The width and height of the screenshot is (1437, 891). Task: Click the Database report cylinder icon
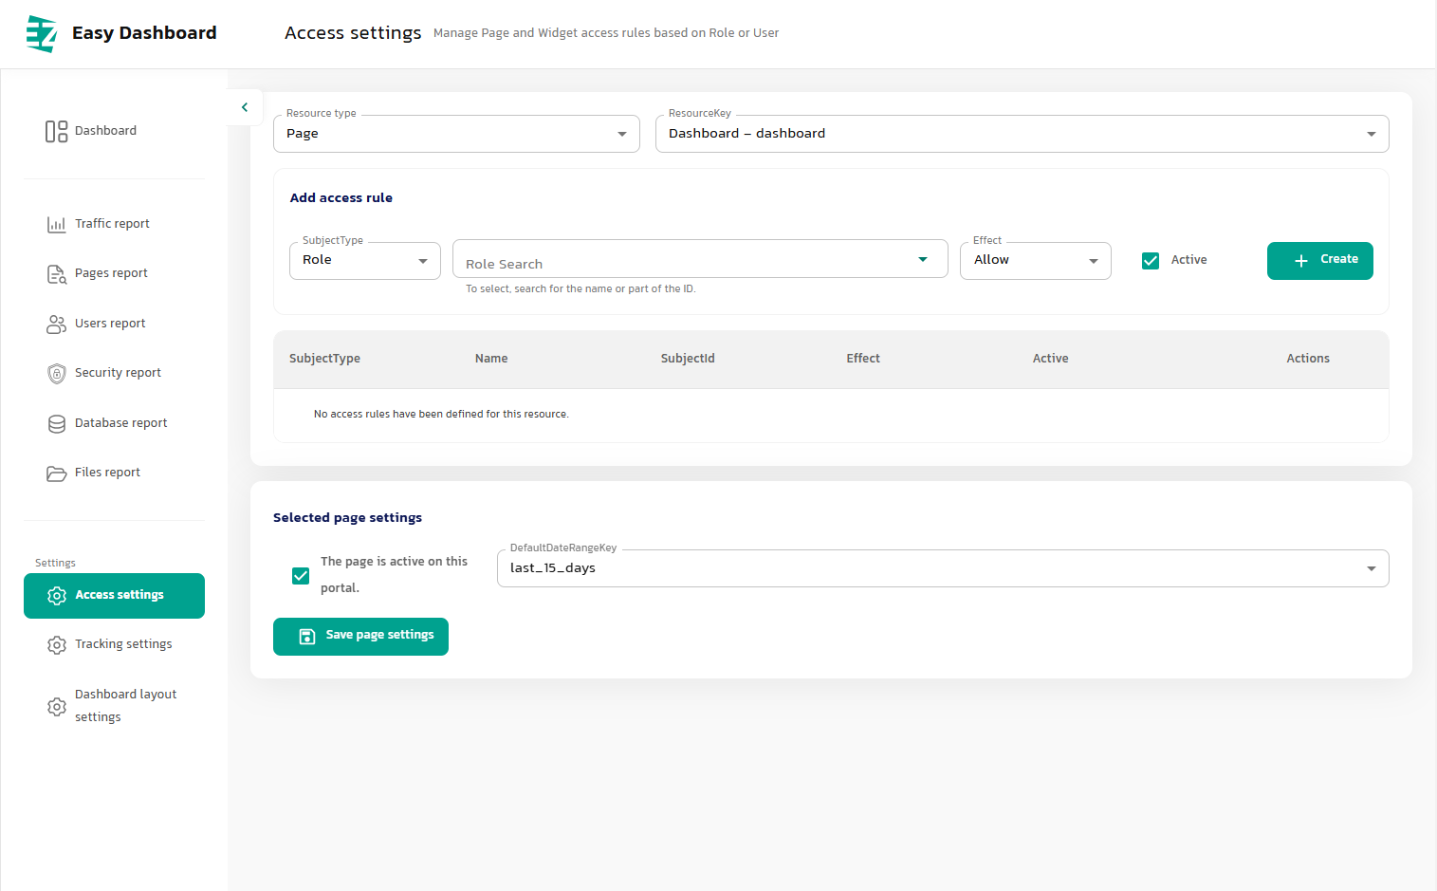[56, 423]
